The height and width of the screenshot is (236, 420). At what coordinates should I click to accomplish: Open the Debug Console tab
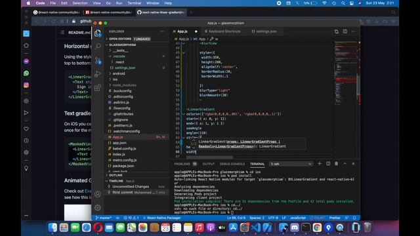click(x=232, y=164)
